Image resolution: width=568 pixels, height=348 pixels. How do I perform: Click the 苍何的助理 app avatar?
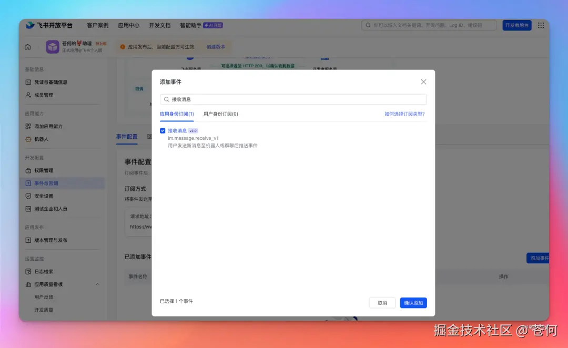click(52, 46)
